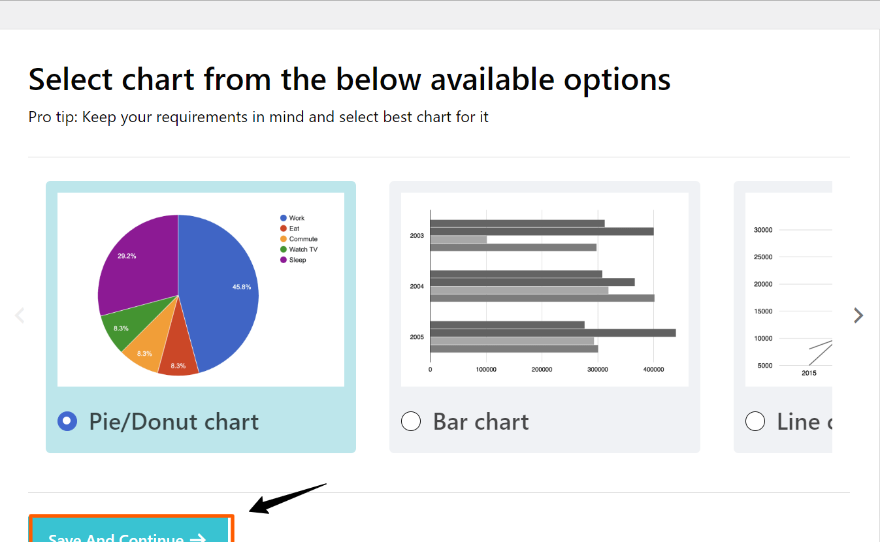Select the Line chart radio button
Image resolution: width=880 pixels, height=542 pixels.
[755, 421]
